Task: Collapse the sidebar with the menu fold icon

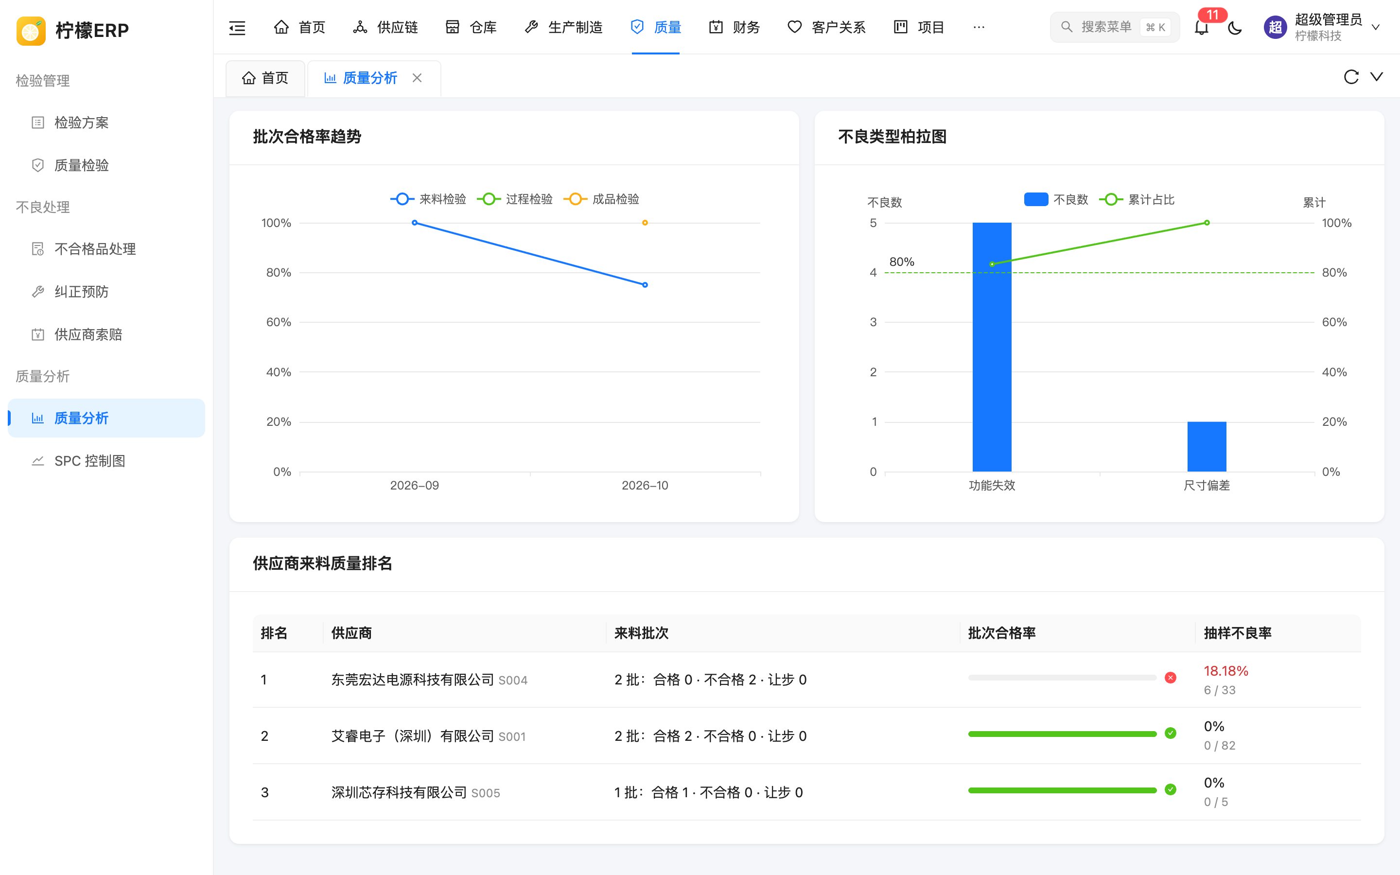Action: pyautogui.click(x=237, y=27)
